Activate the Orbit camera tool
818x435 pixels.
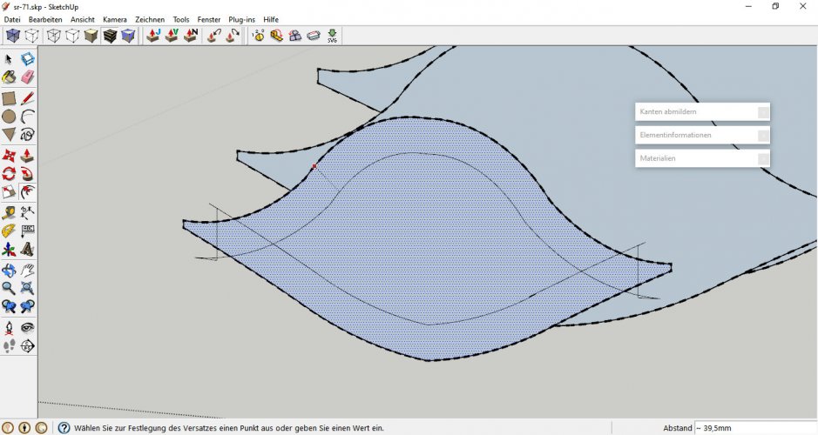pyautogui.click(x=9, y=270)
